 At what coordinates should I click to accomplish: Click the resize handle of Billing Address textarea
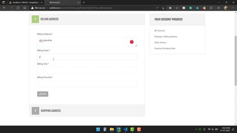pos(136,46)
